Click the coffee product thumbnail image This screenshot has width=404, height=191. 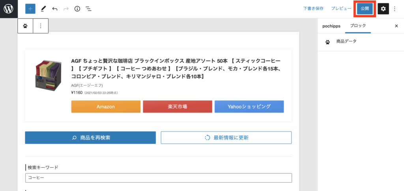(x=49, y=75)
